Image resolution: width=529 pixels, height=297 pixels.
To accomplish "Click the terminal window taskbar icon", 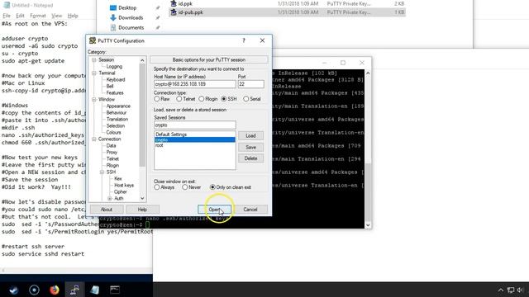I will click(115, 290).
